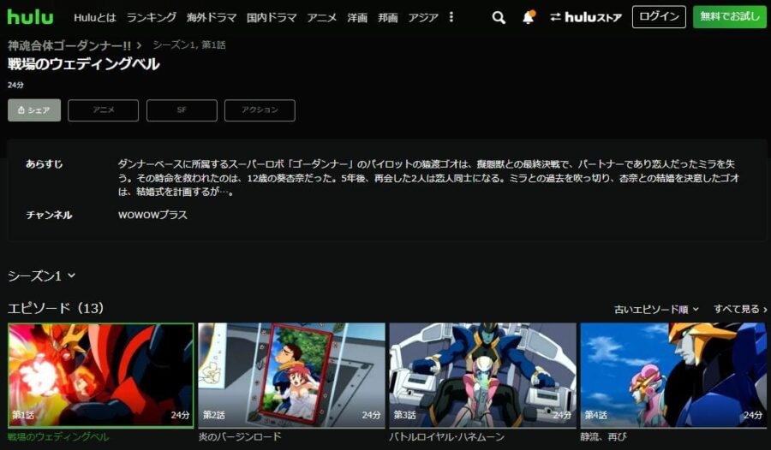
Task: Click the バトルロイヤル・ハネムーン episode title
Action: 447,436
